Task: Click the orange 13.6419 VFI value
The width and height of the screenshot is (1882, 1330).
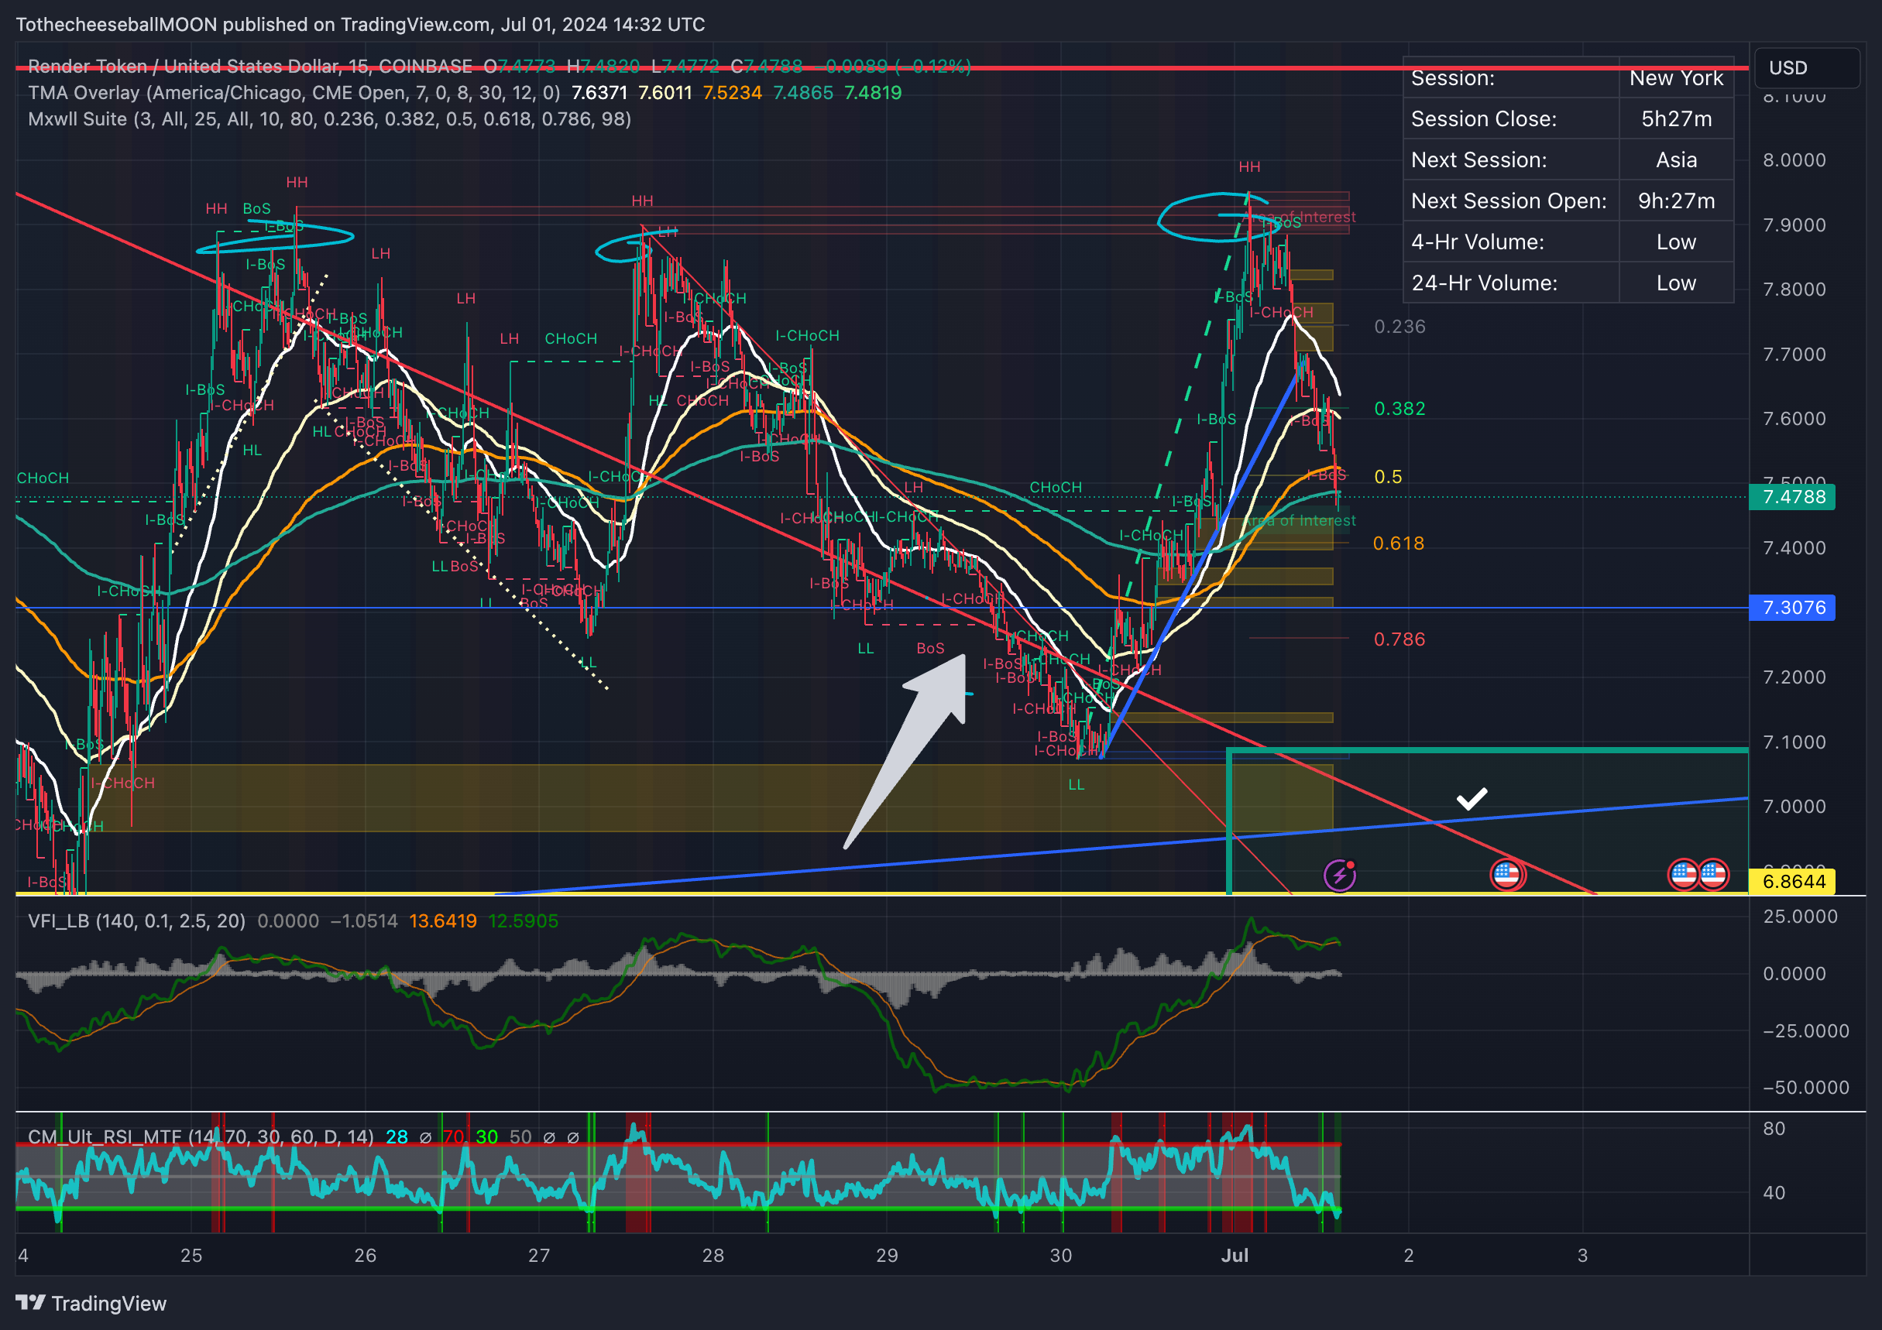Action: (x=443, y=921)
